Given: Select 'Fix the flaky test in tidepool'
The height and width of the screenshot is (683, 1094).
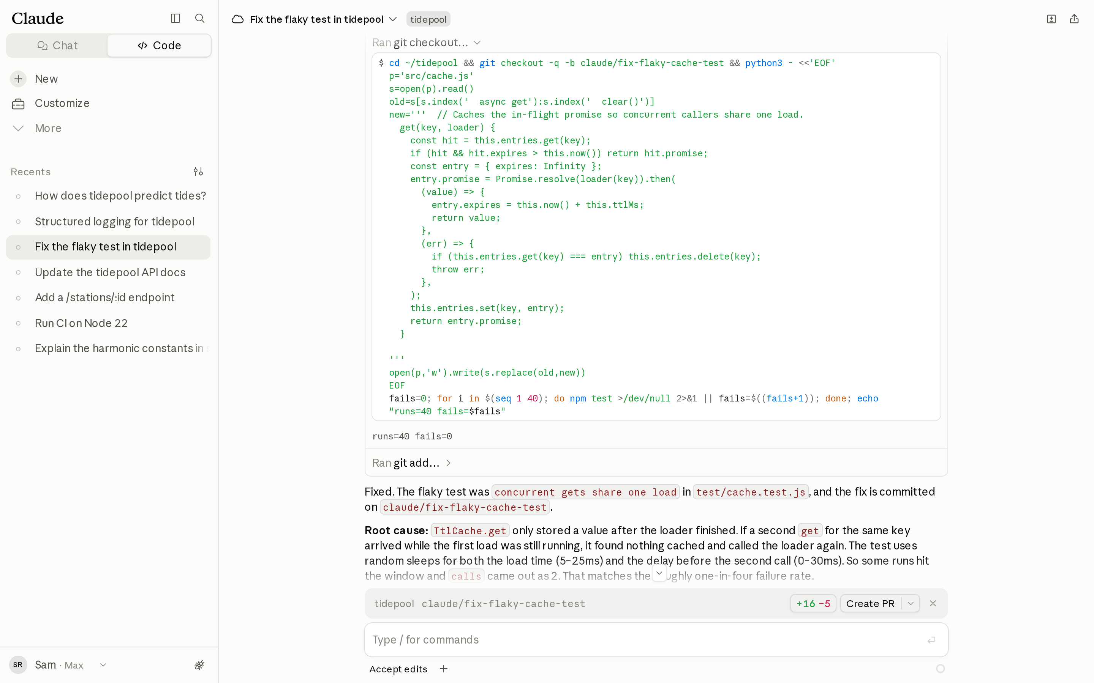Looking at the screenshot, I should (x=109, y=247).
